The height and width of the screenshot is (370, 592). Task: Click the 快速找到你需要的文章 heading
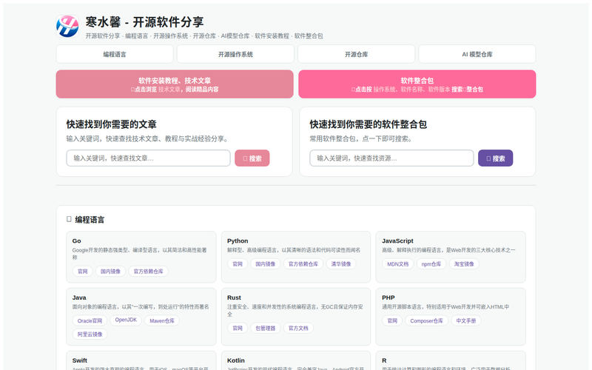[112, 124]
